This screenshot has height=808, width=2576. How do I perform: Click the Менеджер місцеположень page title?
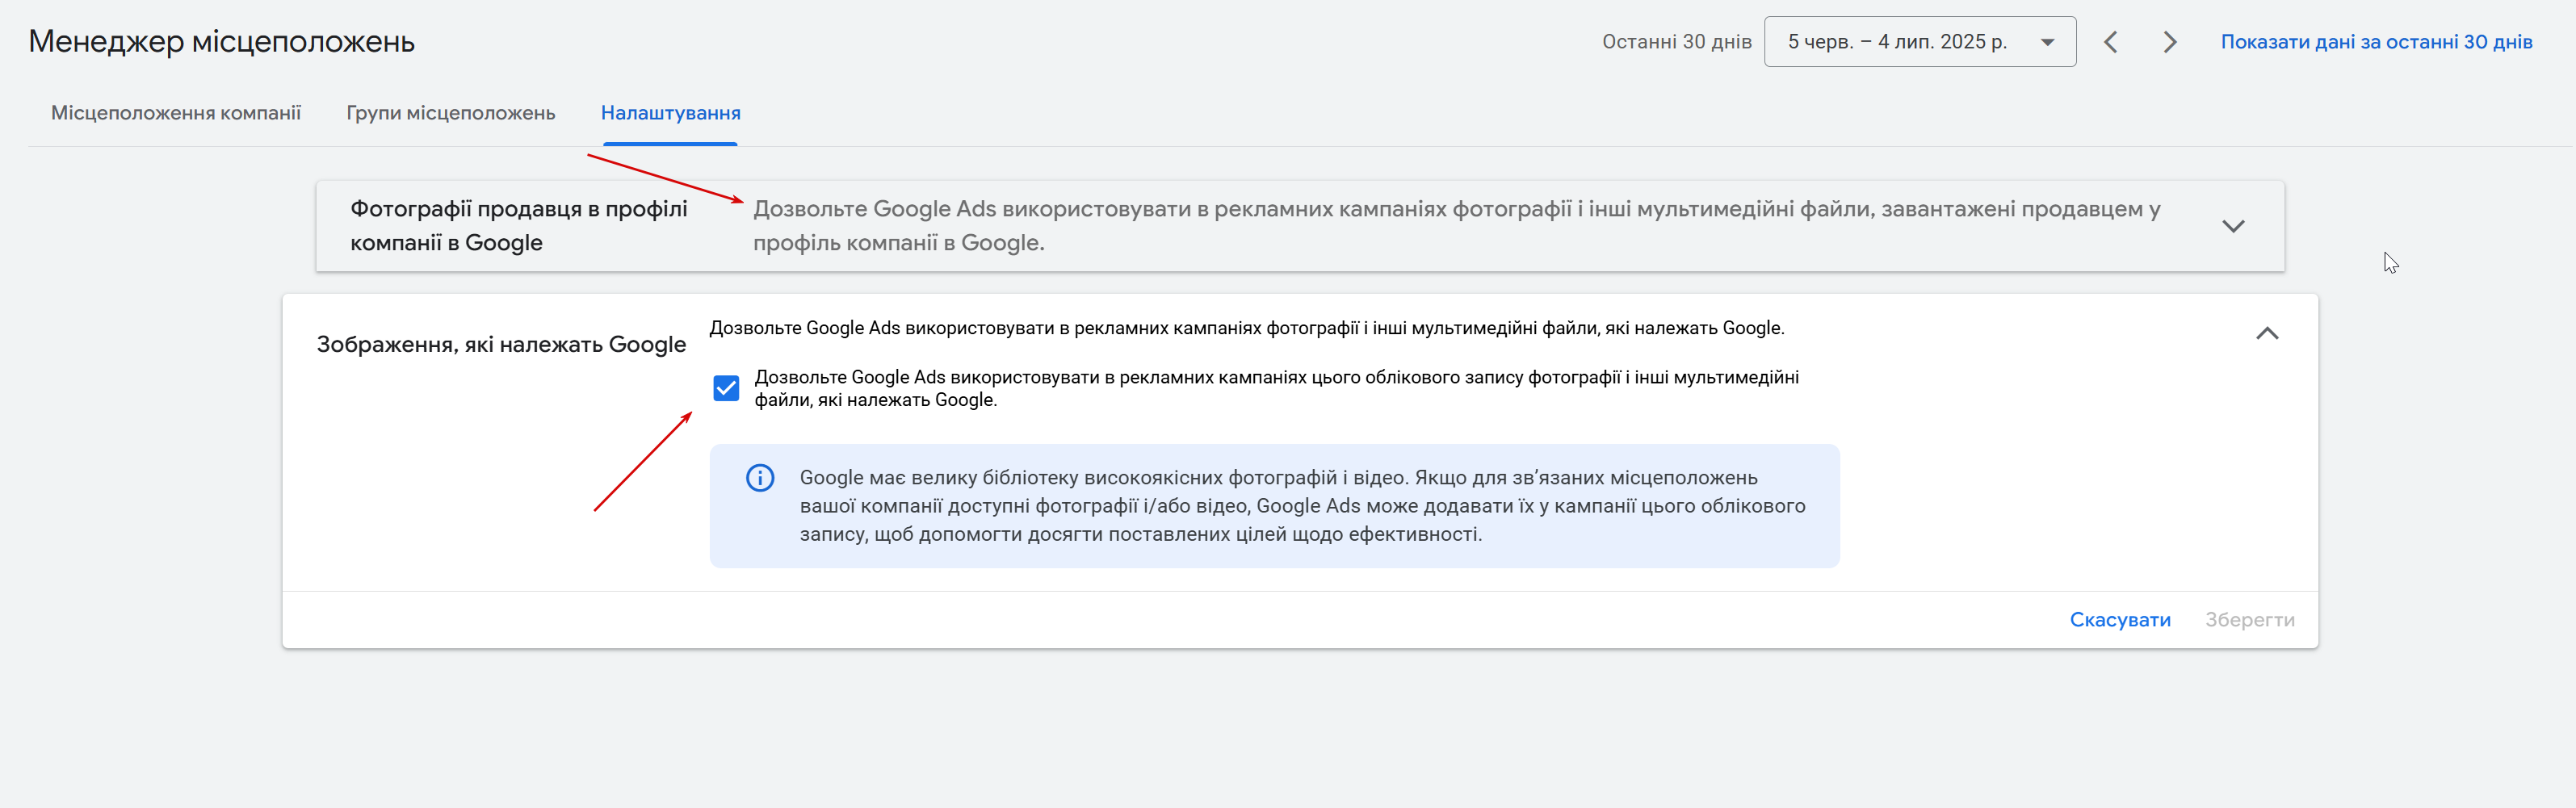click(221, 41)
